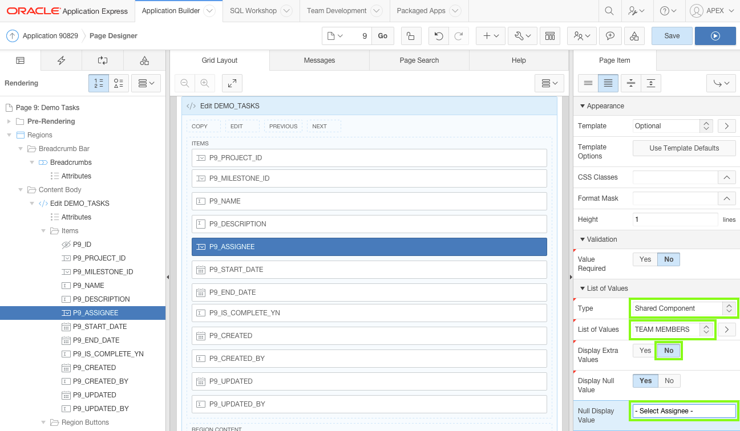
Task: Expand all property groups
Action: (651, 83)
